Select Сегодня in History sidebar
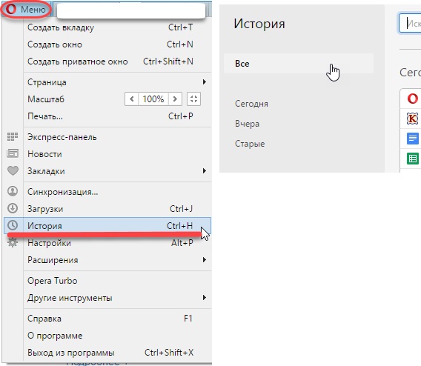Image resolution: width=421 pixels, height=366 pixels. tap(251, 104)
